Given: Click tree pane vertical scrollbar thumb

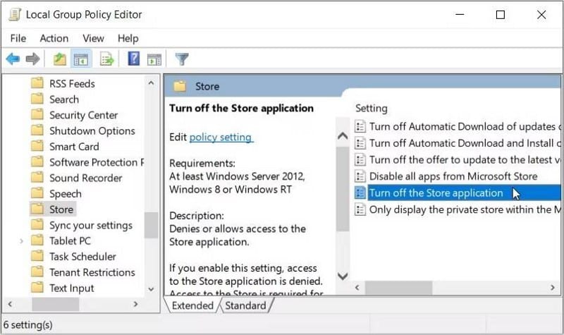Looking at the screenshot, I should pyautogui.click(x=151, y=225).
